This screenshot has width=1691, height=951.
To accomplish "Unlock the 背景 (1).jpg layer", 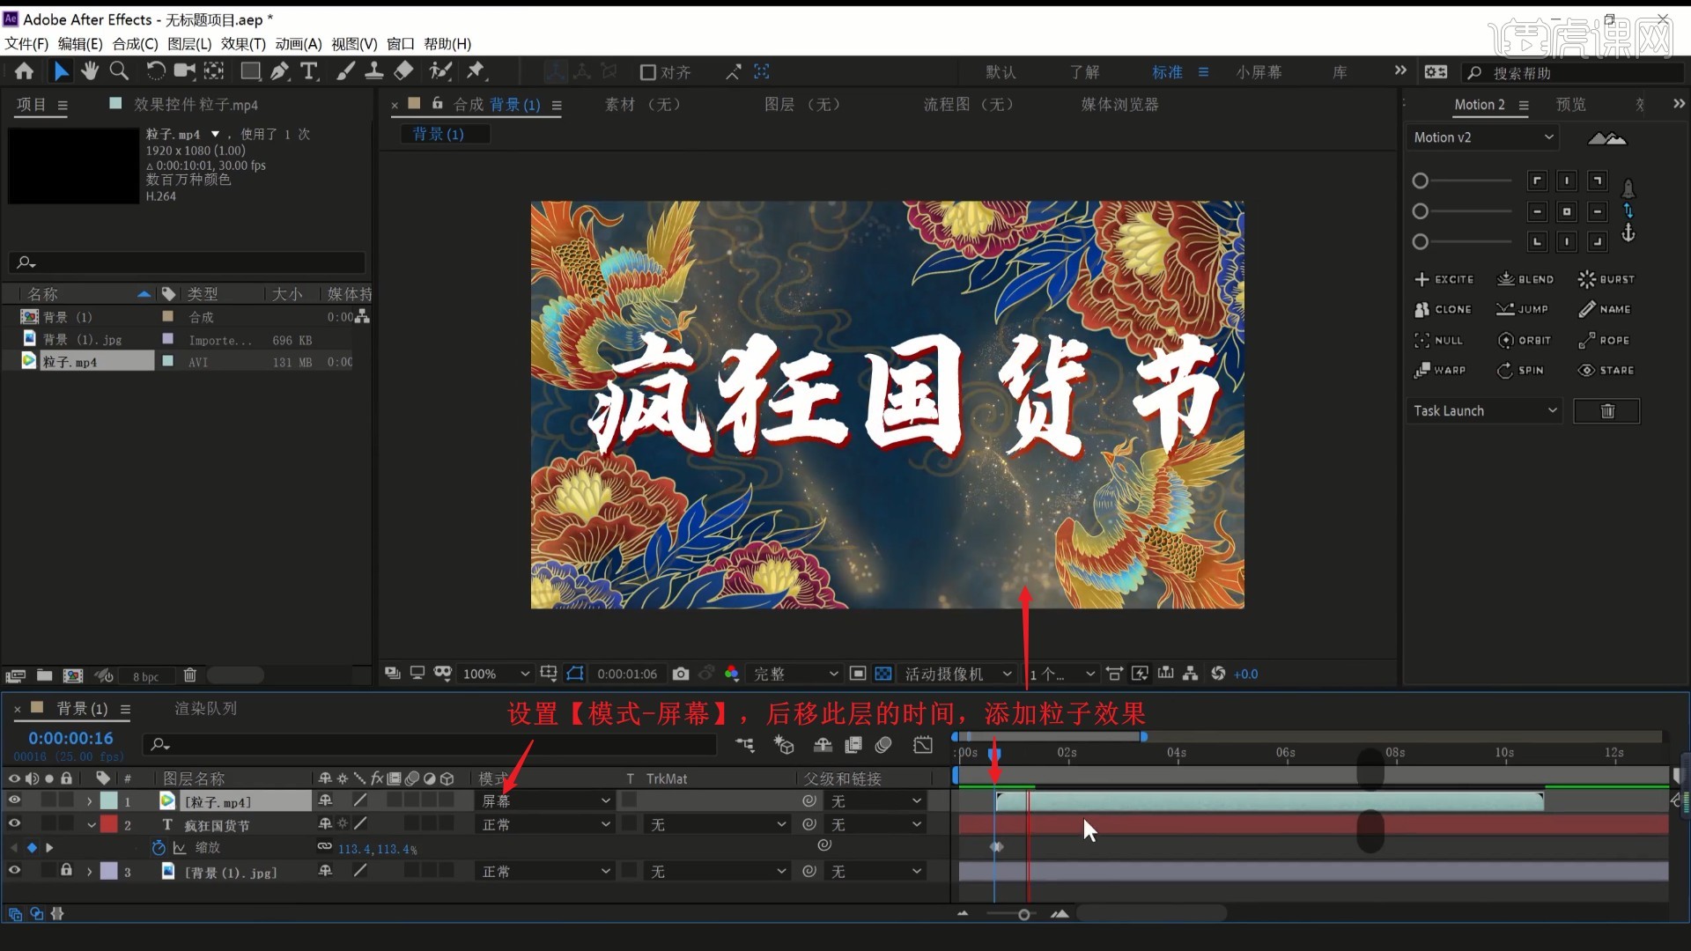I will click(x=66, y=871).
